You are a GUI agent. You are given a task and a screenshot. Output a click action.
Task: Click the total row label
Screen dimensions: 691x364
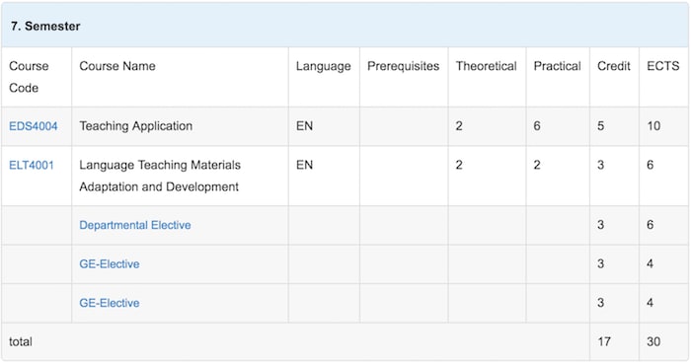tap(21, 342)
